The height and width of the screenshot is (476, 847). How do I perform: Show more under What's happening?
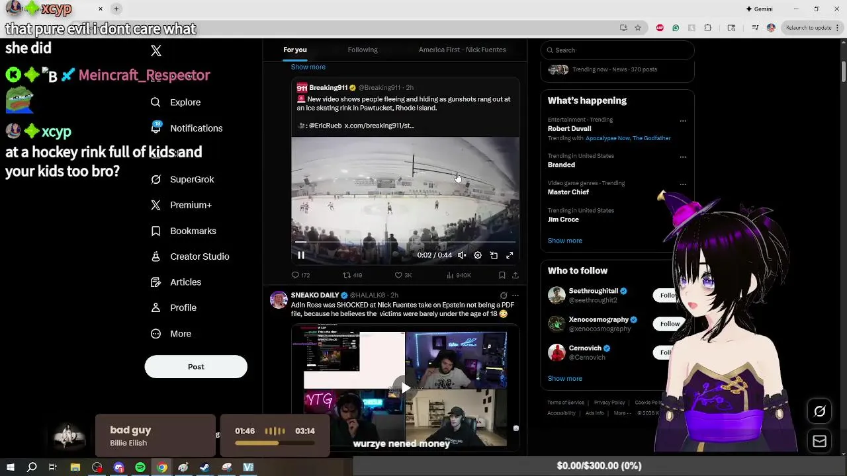[565, 241]
